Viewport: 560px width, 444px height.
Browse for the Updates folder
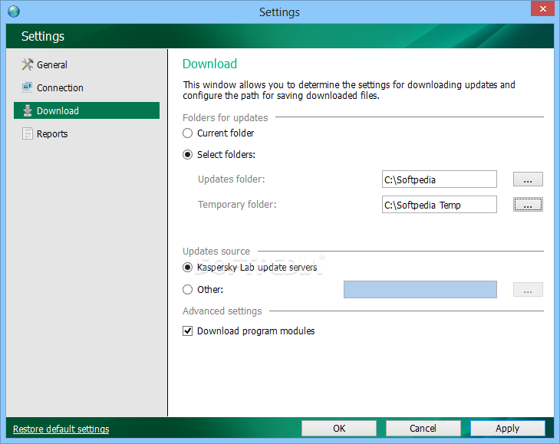[x=528, y=179]
